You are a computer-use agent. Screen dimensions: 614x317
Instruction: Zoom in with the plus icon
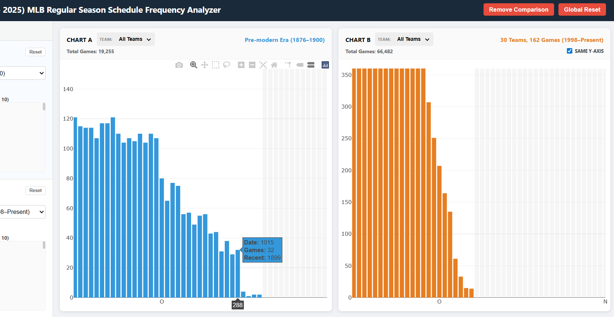point(241,65)
